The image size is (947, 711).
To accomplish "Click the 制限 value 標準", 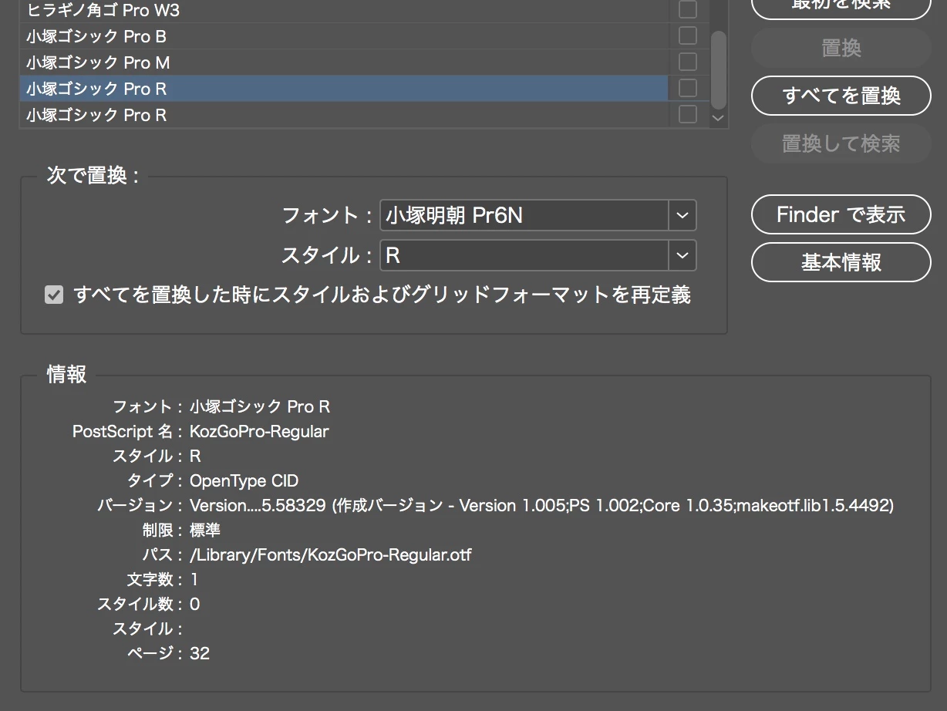I will click(205, 530).
